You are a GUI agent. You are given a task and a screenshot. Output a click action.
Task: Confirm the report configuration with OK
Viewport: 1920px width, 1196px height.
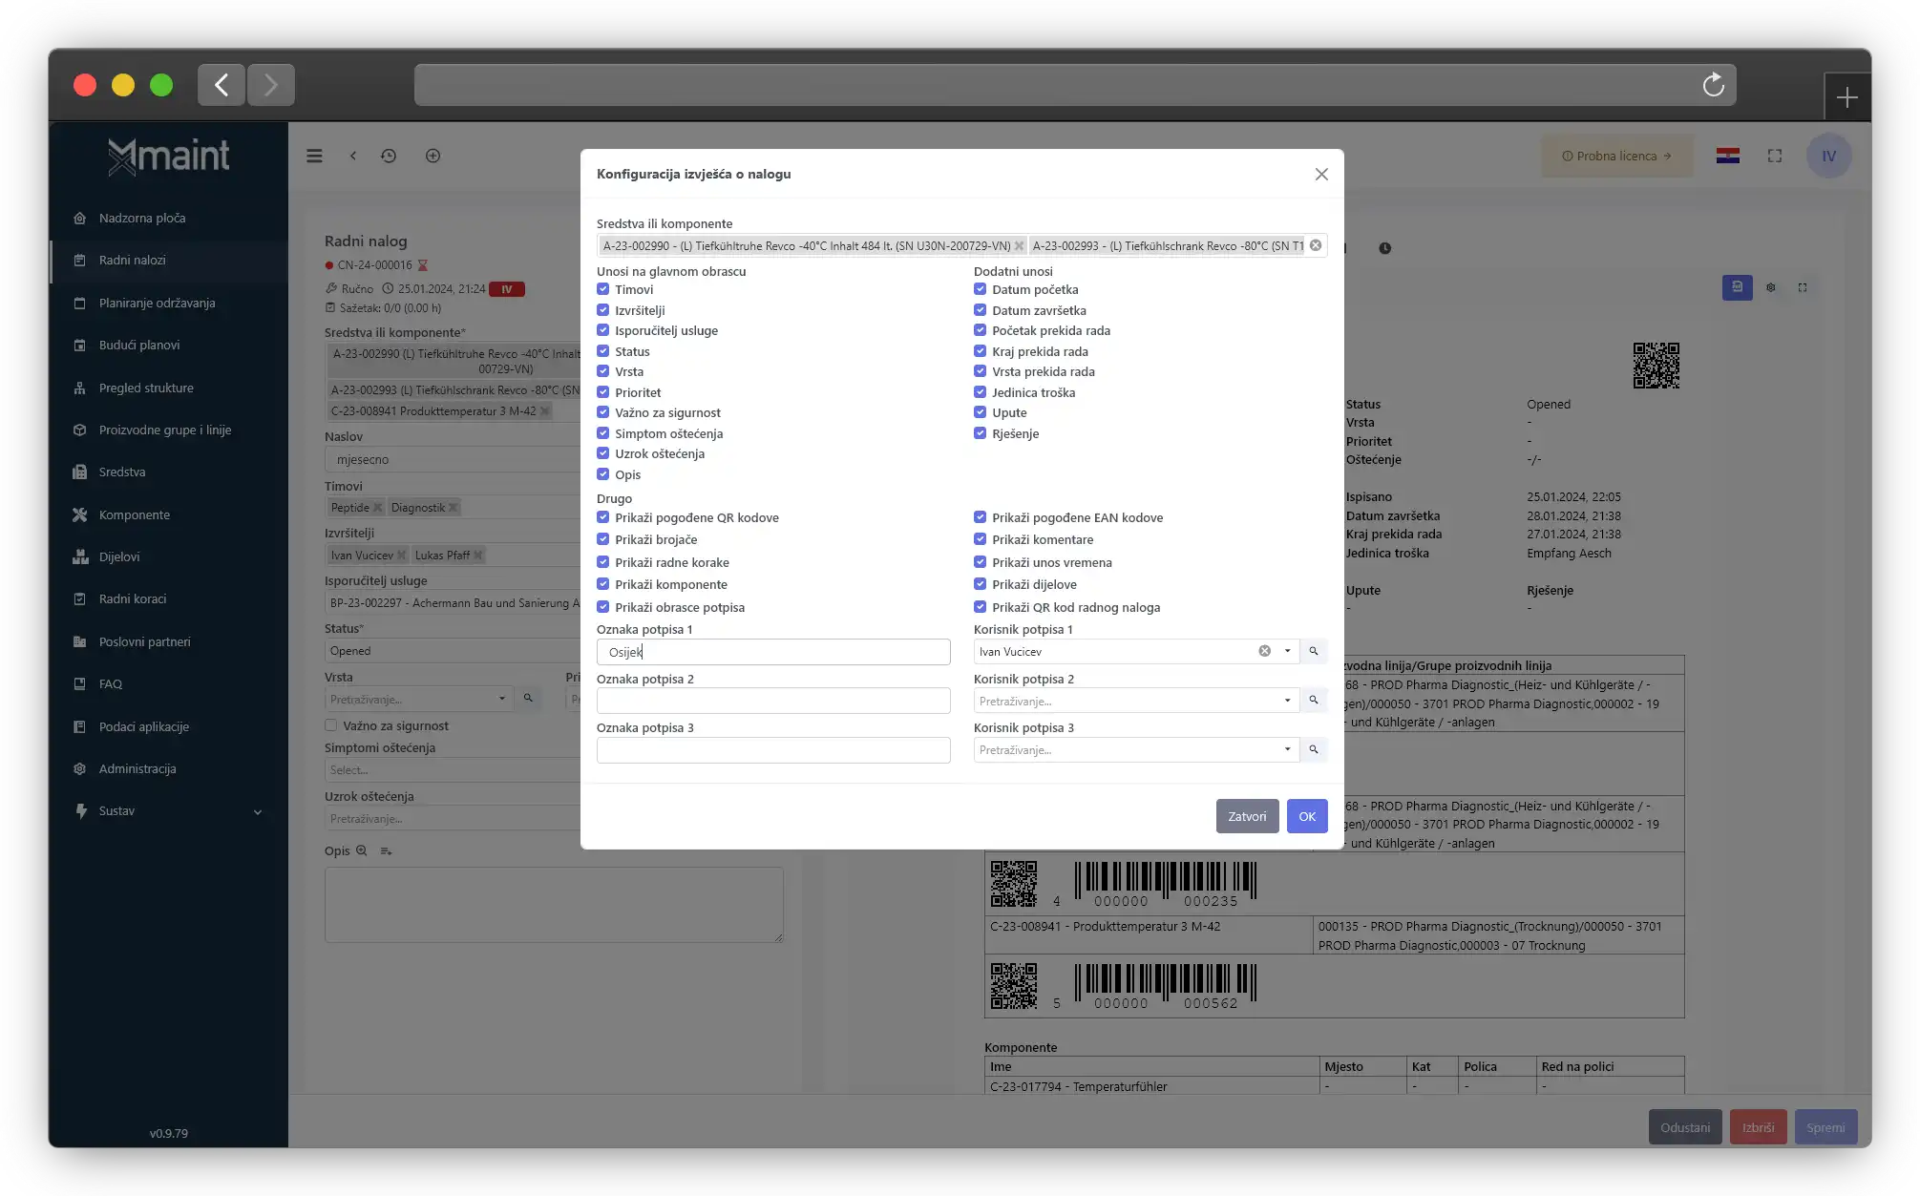point(1306,816)
